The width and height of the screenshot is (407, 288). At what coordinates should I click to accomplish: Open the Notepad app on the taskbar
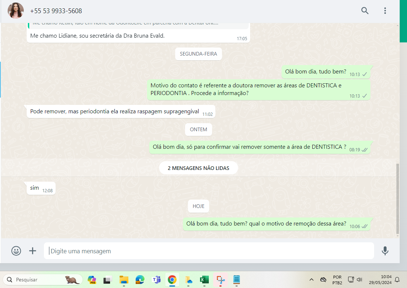click(x=237, y=280)
